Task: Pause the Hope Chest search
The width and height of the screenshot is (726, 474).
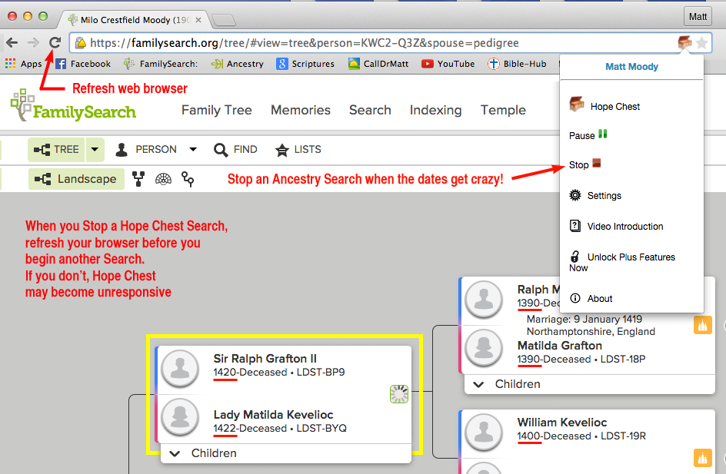Action: tap(588, 135)
